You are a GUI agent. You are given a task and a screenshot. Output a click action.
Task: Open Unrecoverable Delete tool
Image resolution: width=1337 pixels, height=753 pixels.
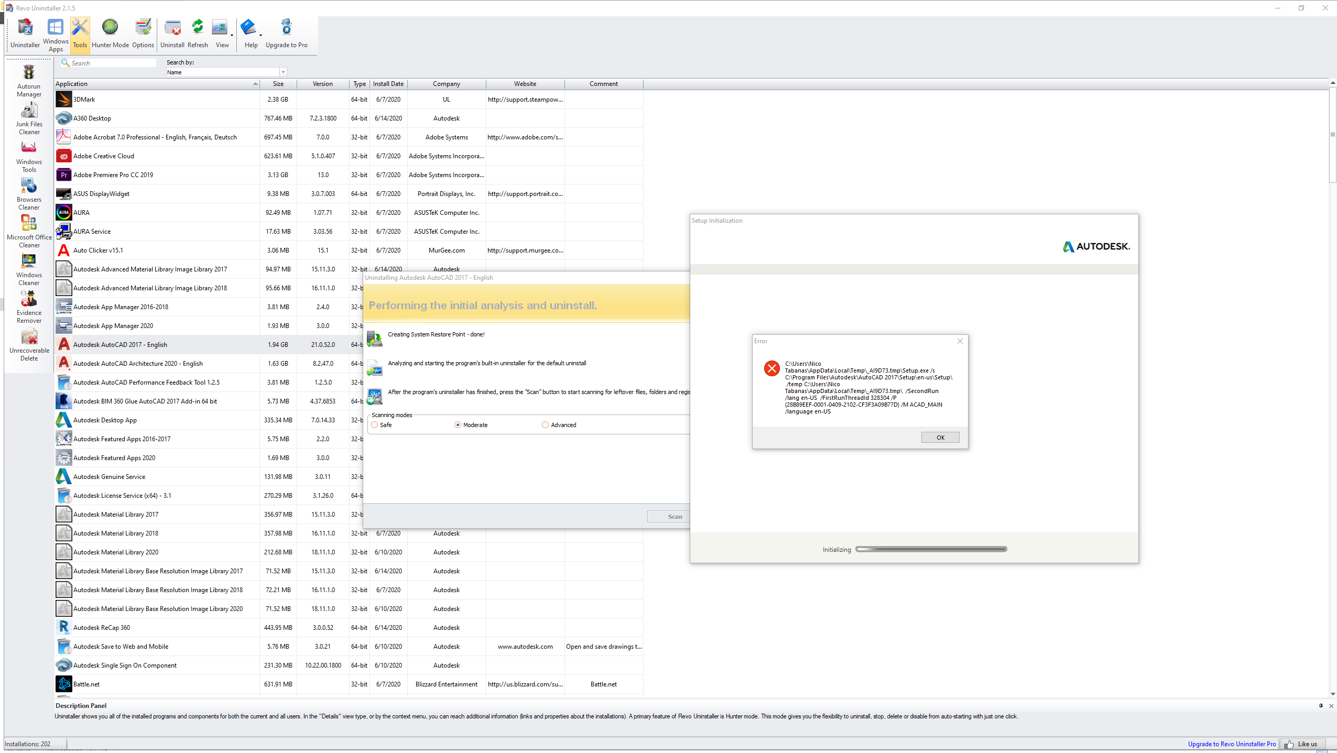[29, 345]
